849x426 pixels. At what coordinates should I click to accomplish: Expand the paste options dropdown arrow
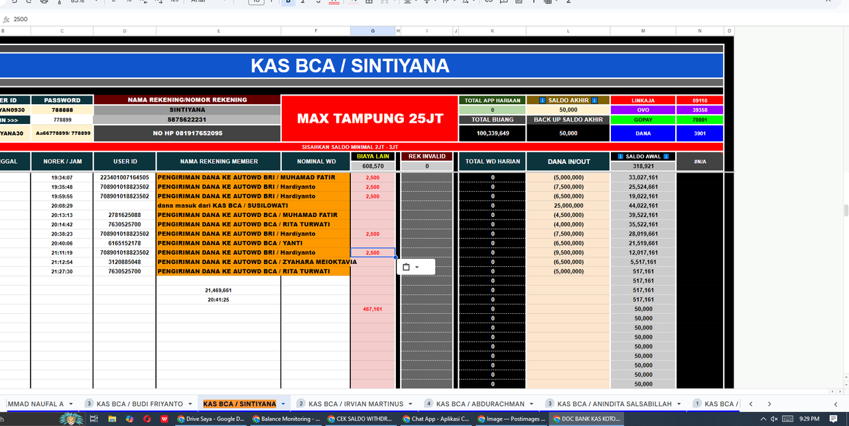tap(417, 267)
